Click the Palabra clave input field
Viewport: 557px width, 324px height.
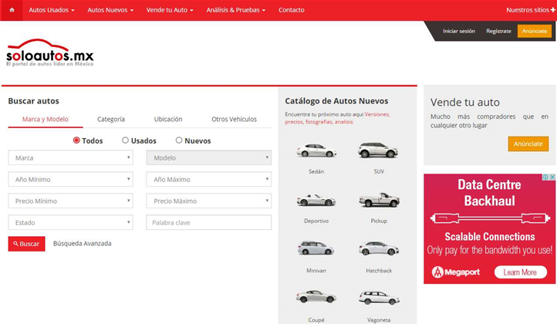tap(208, 222)
